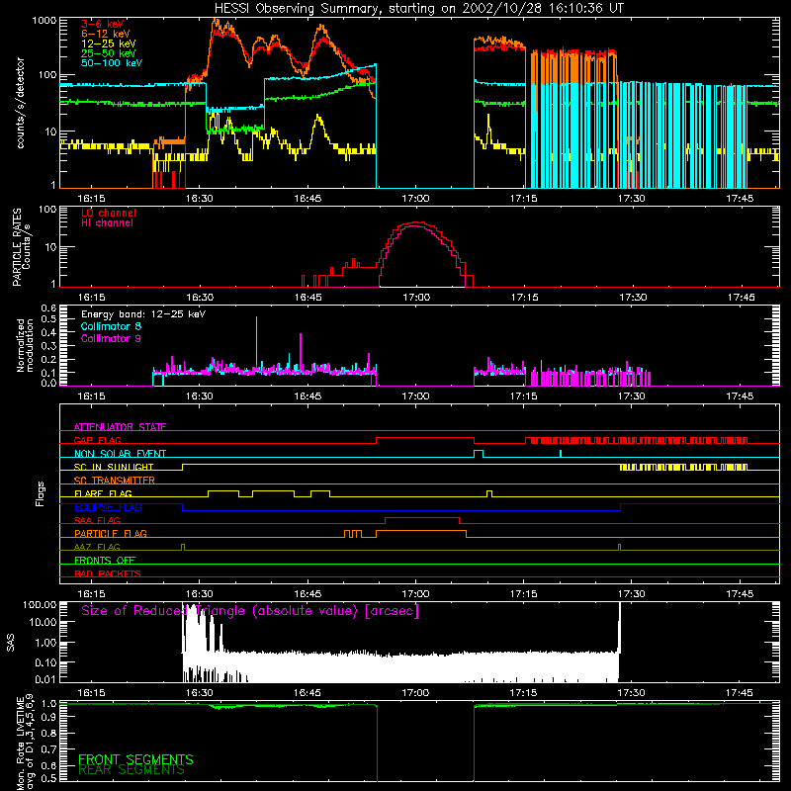
Task: Click the BAD PACKETS flag label
Action: pos(108,573)
